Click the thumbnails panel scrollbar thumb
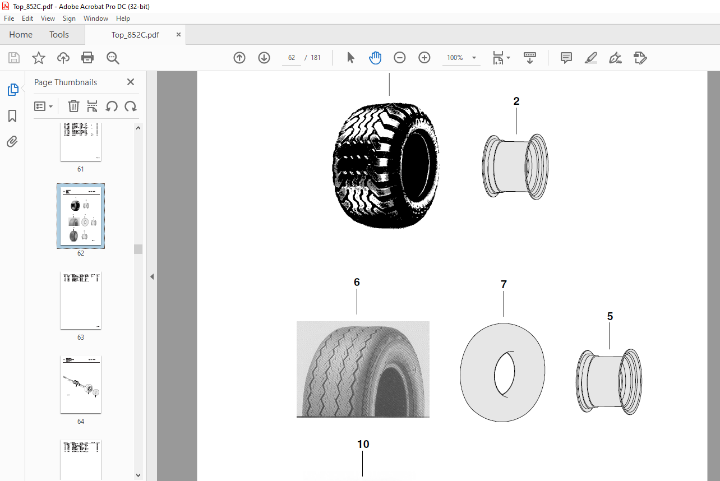720x481 pixels. click(138, 249)
